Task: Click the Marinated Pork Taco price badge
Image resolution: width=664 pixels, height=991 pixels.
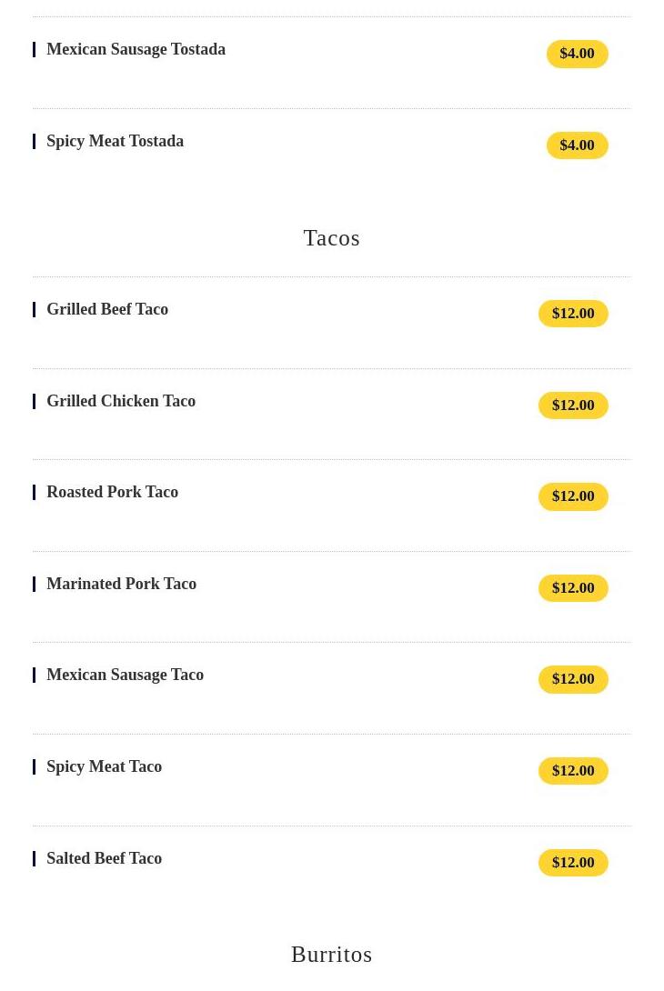Action: [573, 588]
